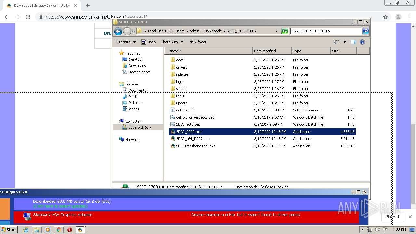Click the Search SDIO_1.6.0.709 field
The height and width of the screenshot is (234, 416).
[326, 31]
